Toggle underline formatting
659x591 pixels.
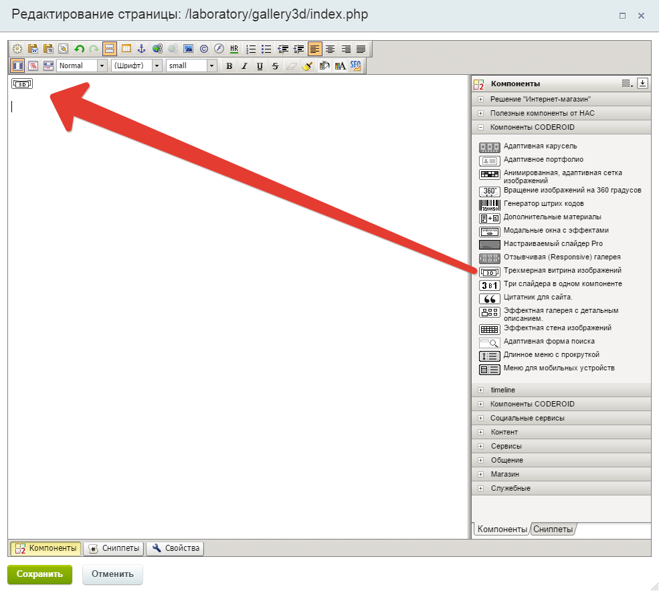click(260, 66)
